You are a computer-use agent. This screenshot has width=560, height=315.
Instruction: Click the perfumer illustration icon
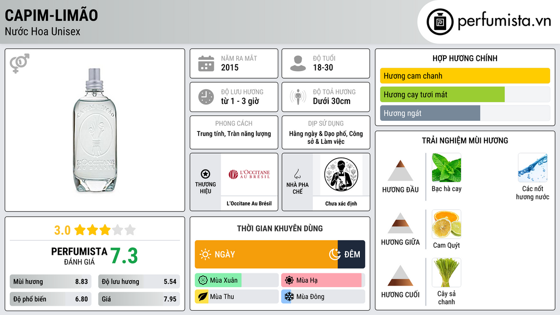coord(341,174)
